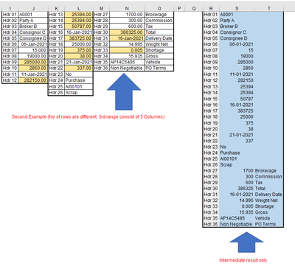Click the highlighted '282150.00' cell

tap(33, 80)
